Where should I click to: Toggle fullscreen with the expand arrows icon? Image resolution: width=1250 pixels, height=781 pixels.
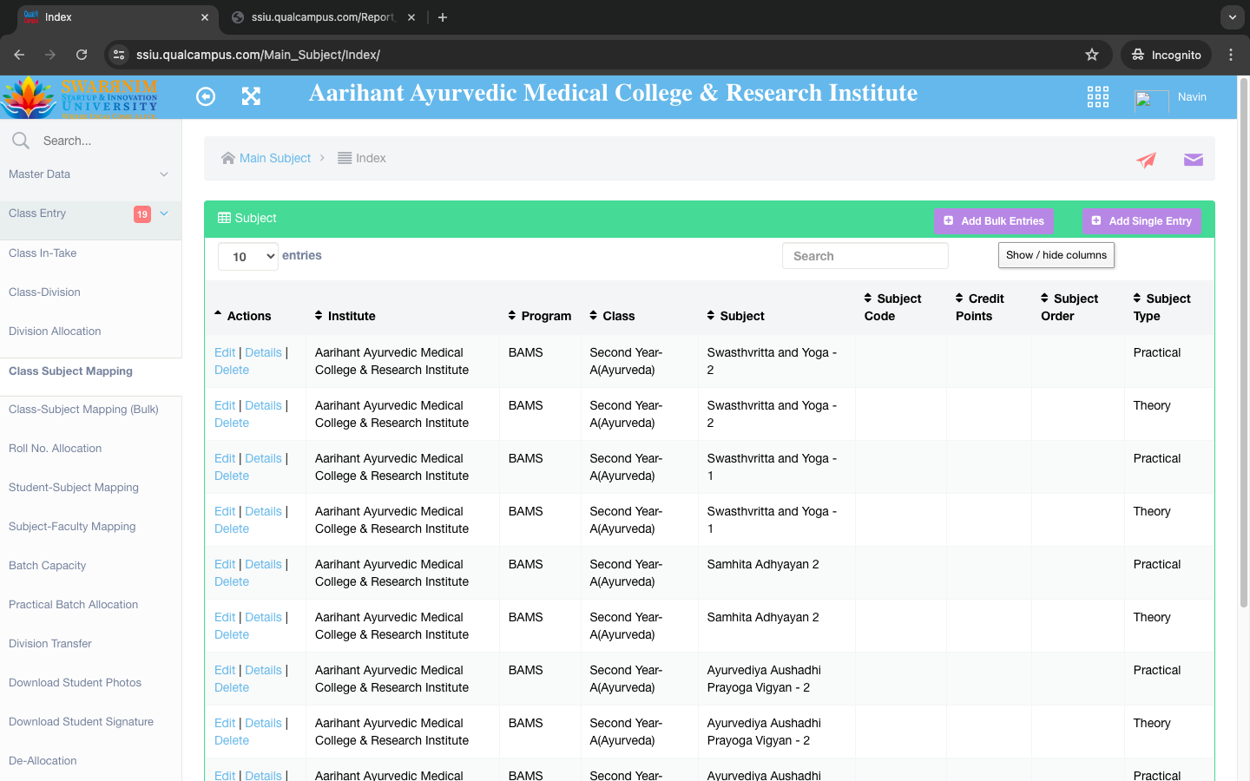point(251,96)
